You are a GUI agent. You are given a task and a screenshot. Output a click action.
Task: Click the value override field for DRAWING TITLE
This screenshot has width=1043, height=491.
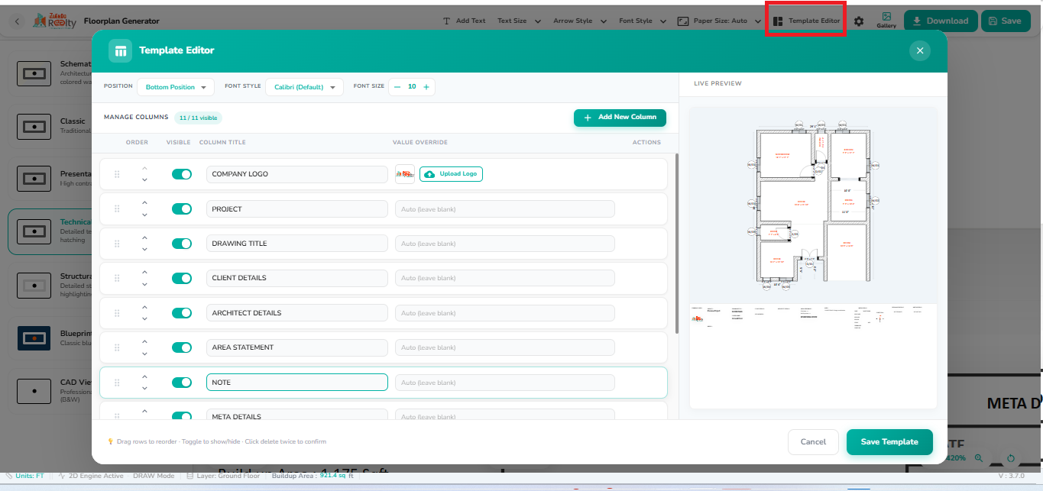point(504,244)
